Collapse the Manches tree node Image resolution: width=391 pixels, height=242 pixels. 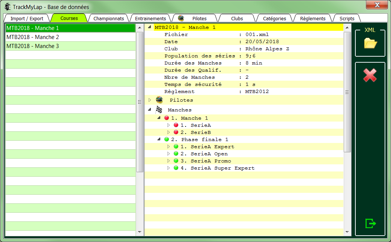tap(149, 110)
